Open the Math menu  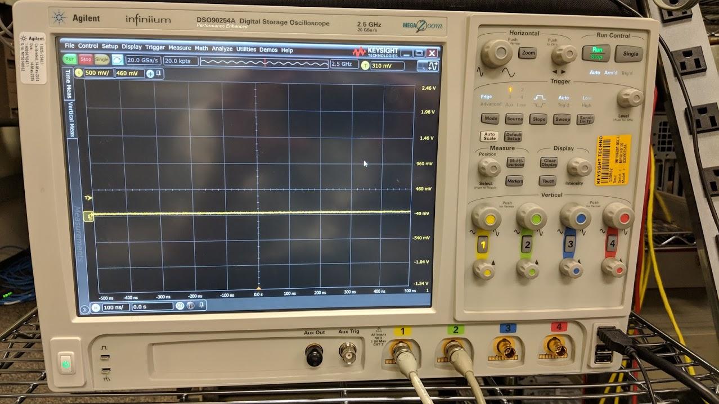pyautogui.click(x=201, y=48)
